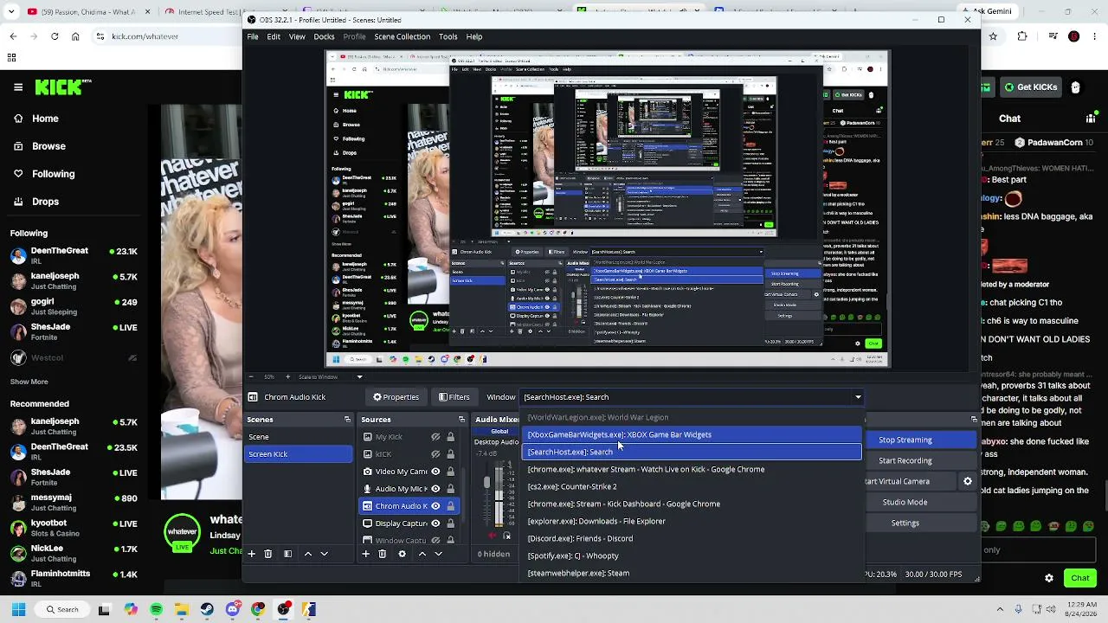
Task: Lock icon for My Kick source
Action: (450, 437)
